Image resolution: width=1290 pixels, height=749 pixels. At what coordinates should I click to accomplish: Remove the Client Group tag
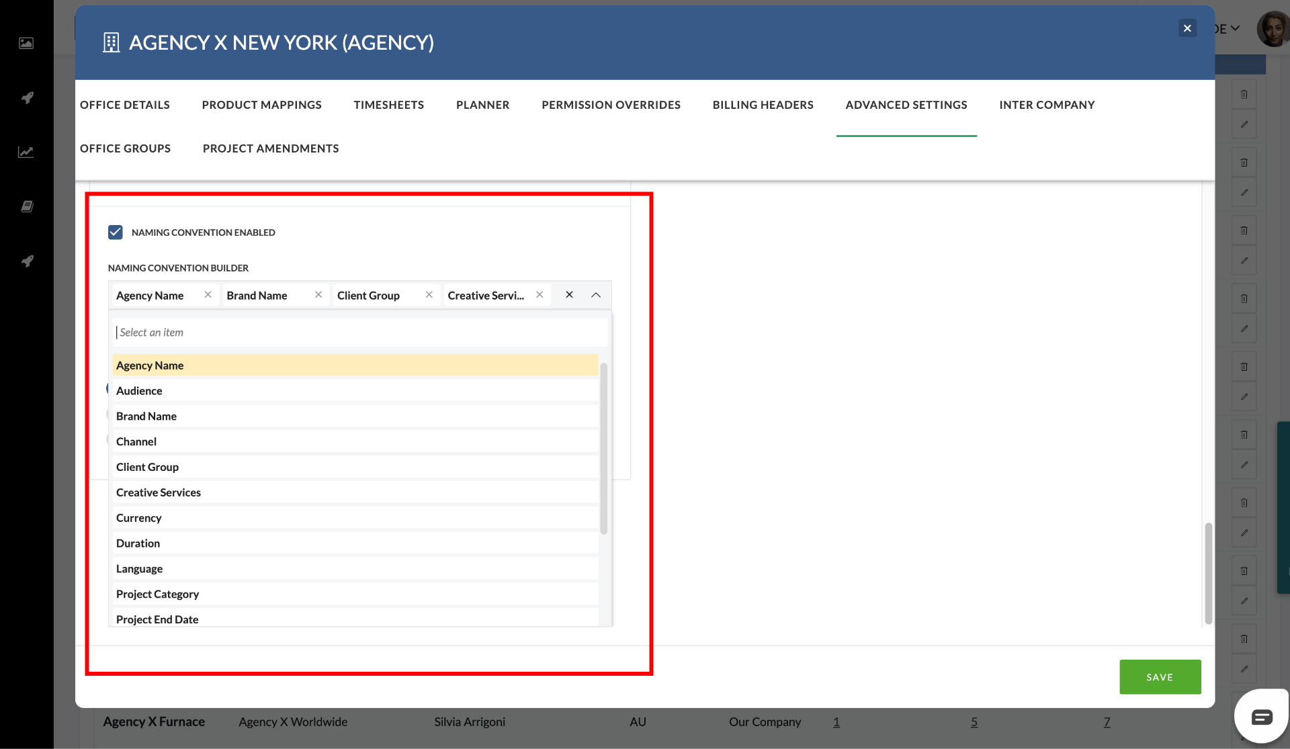(429, 295)
